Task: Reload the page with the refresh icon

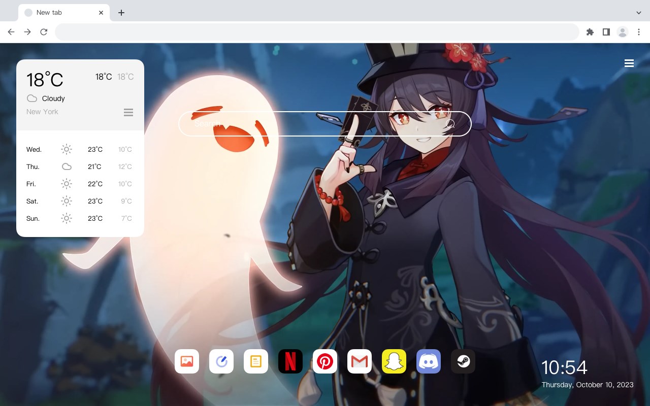Action: [44, 32]
